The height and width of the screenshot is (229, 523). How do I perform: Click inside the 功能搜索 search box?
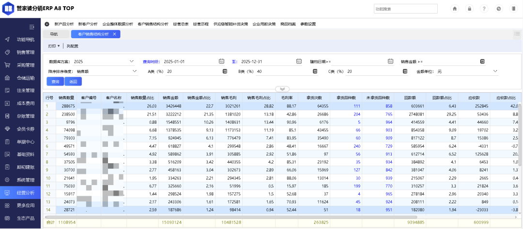pyautogui.click(x=406, y=9)
